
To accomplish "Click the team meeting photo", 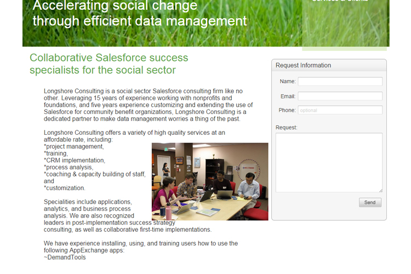I will tap(210, 181).
